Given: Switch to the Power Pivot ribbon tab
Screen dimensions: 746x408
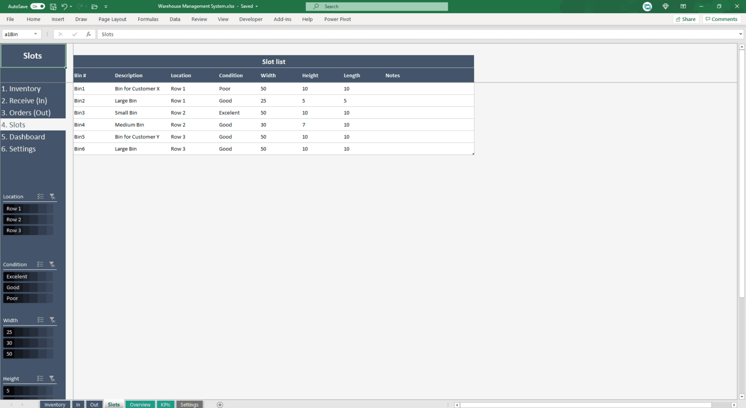Looking at the screenshot, I should point(337,19).
